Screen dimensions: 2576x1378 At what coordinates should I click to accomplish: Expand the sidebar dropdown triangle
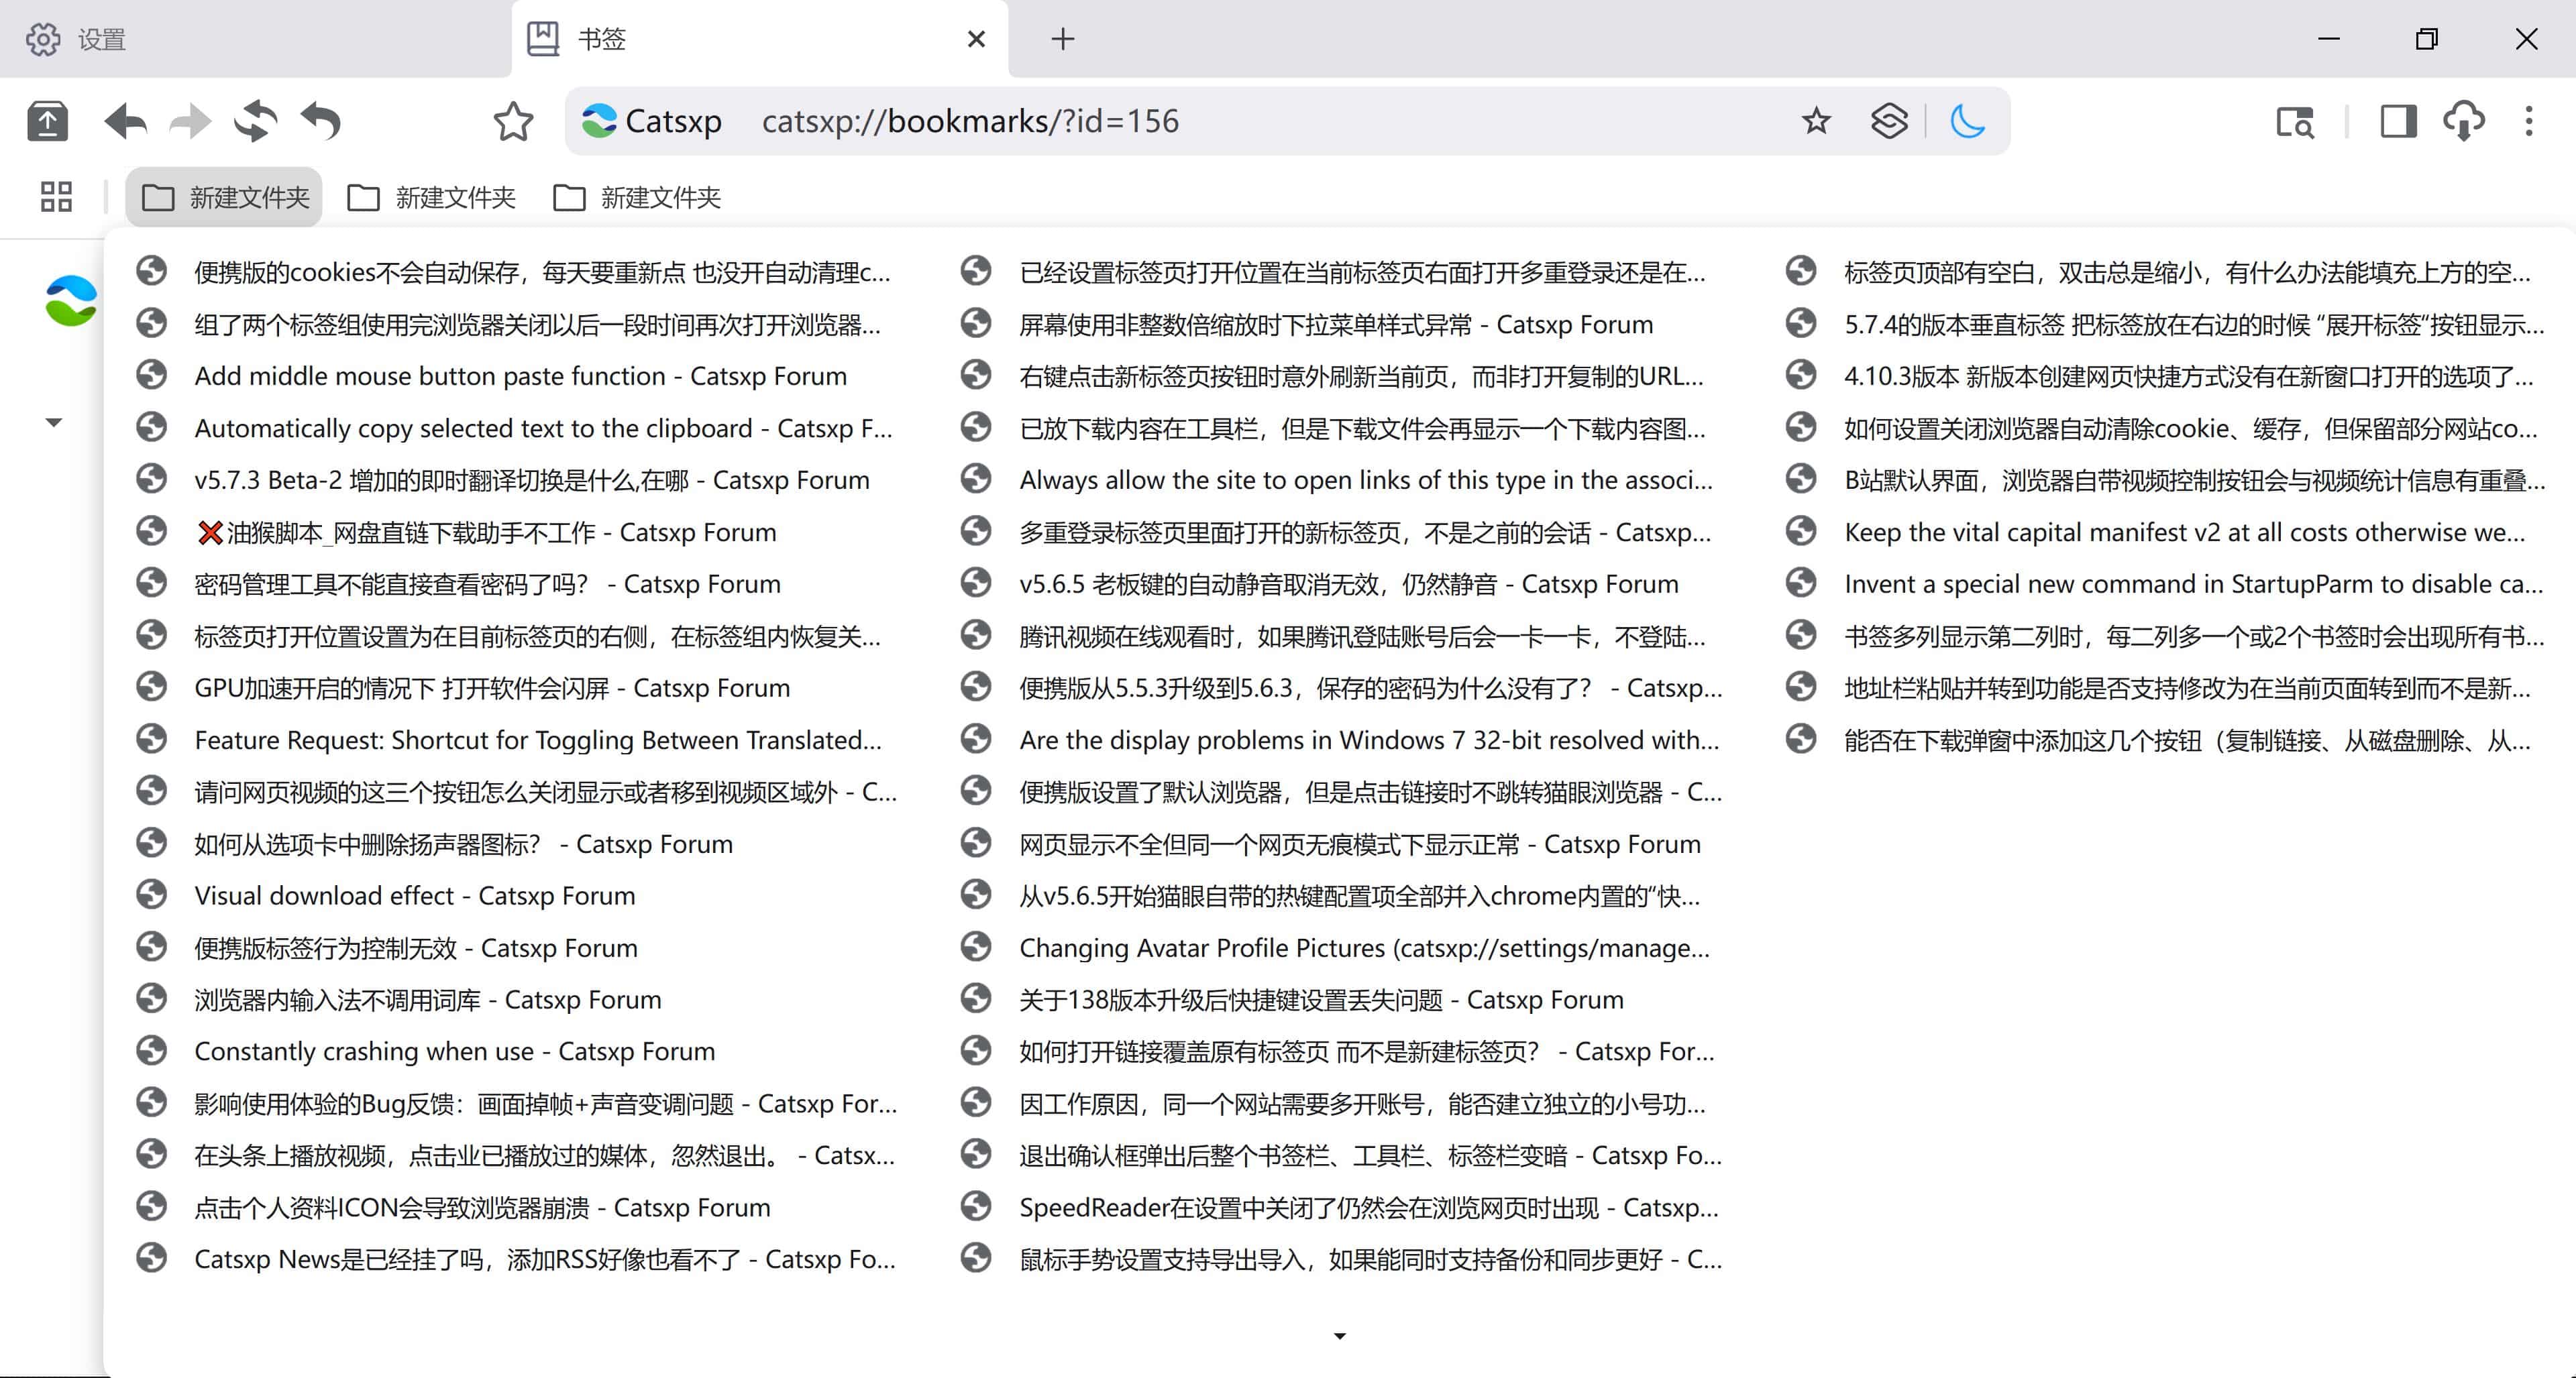coord(54,422)
